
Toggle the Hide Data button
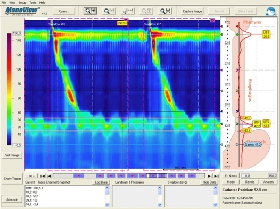209,182
